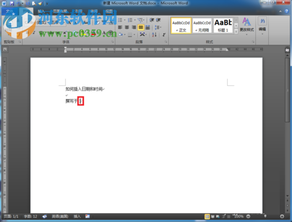
Task: Click the Help question mark icon
Action: (x=287, y=11)
